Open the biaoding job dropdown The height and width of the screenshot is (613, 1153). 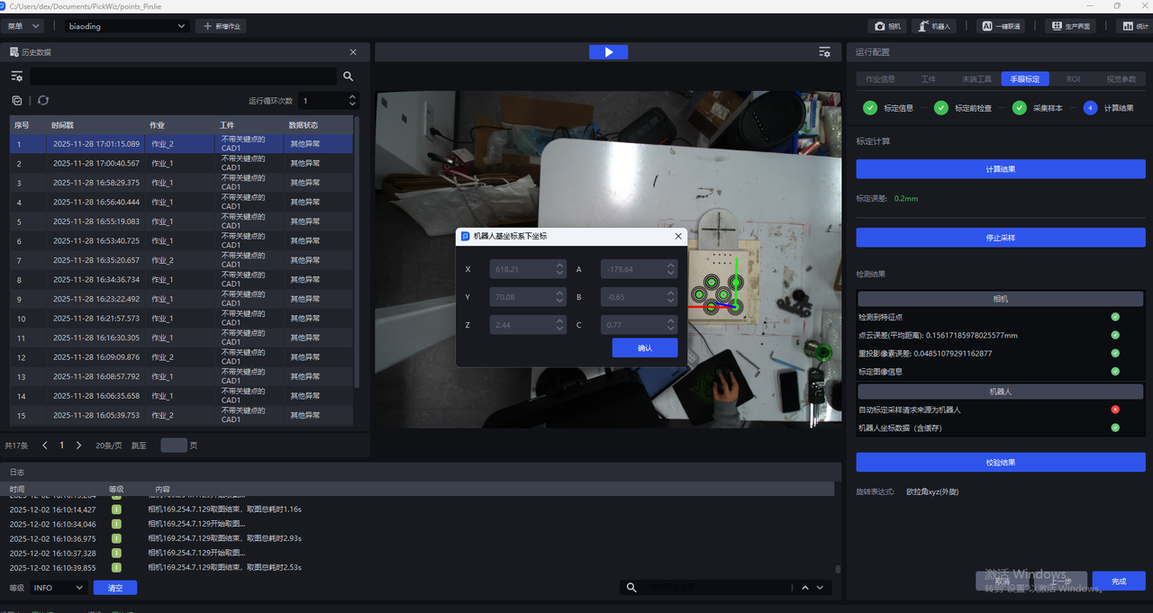tap(127, 26)
